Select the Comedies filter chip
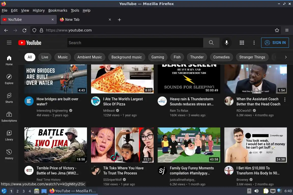Viewport: 293px width, 195px height. (222, 57)
